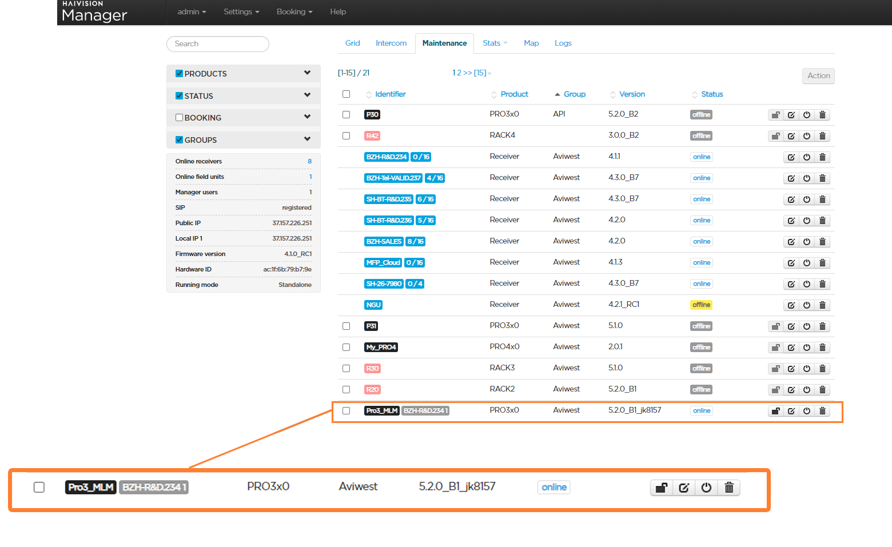Click the unlock icon for device P31

coord(775,326)
